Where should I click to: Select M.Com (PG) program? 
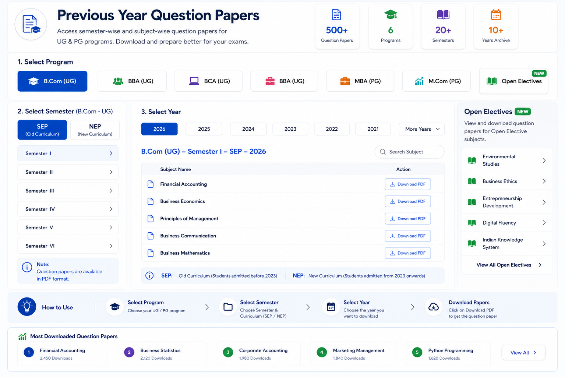(437, 81)
